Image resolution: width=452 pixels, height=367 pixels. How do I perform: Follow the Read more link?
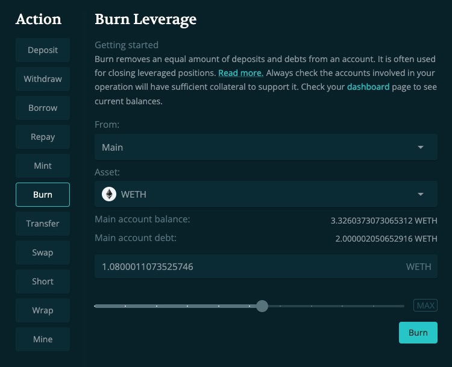[240, 73]
